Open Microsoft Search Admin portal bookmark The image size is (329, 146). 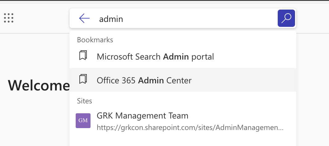click(155, 56)
